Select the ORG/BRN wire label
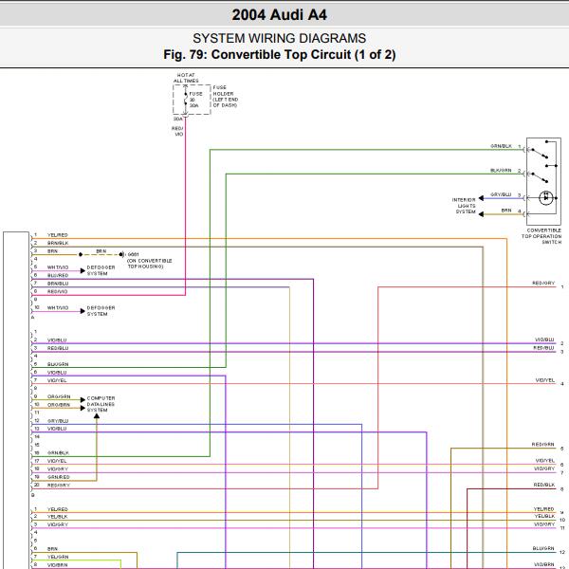The height and width of the screenshot is (569, 569). 59,405
